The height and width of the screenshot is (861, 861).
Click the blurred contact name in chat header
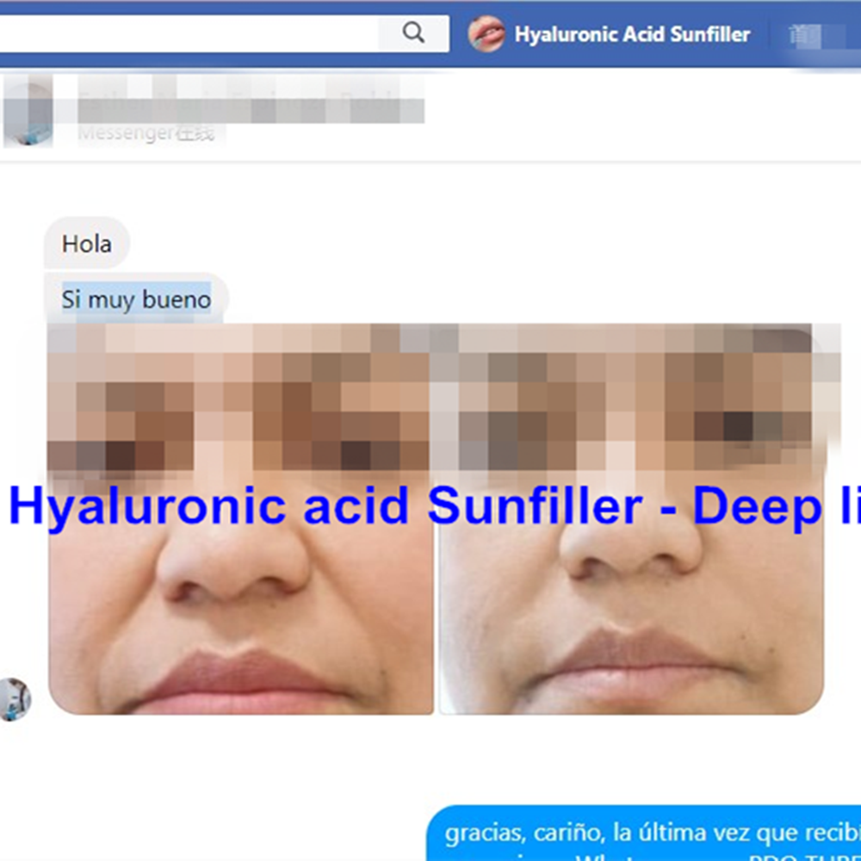[x=251, y=101]
